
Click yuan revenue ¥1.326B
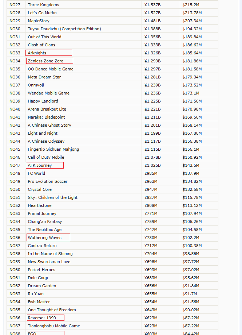coord(152,53)
